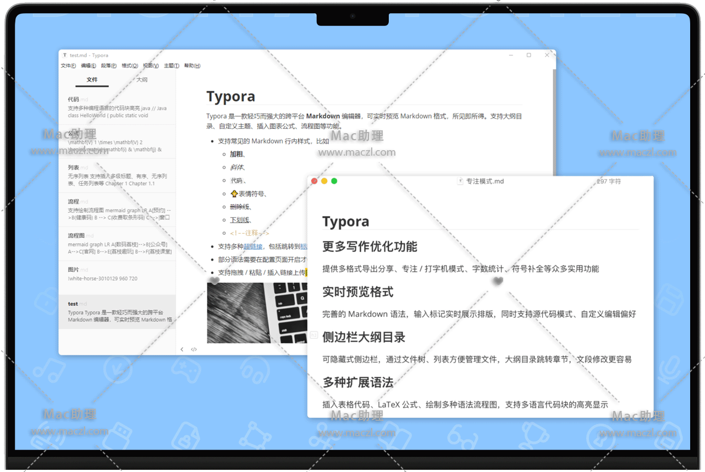Open the 流程图.md file in the list
Viewport: 705px width, 472px height.
(117, 243)
